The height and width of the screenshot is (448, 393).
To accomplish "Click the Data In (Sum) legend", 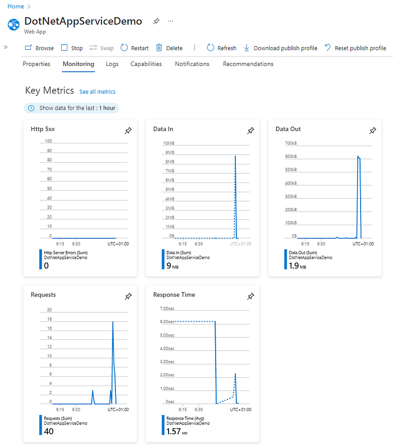I will [179, 253].
